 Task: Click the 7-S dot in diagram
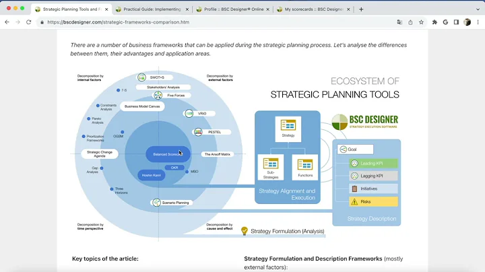tap(118, 90)
